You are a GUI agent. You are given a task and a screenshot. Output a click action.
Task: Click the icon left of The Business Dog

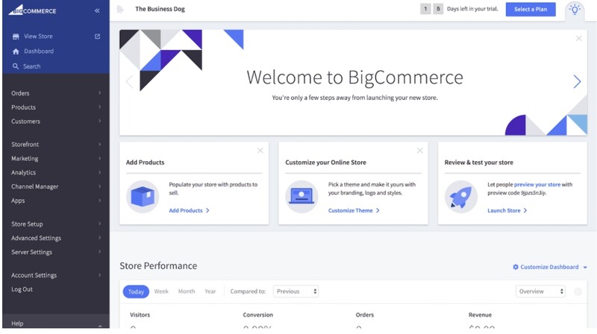(x=120, y=9)
